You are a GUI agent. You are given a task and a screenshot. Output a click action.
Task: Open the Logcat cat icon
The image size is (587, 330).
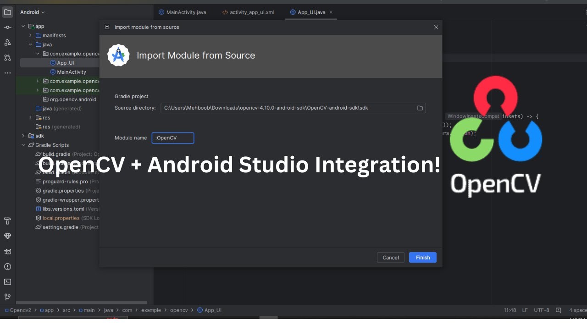click(7, 251)
